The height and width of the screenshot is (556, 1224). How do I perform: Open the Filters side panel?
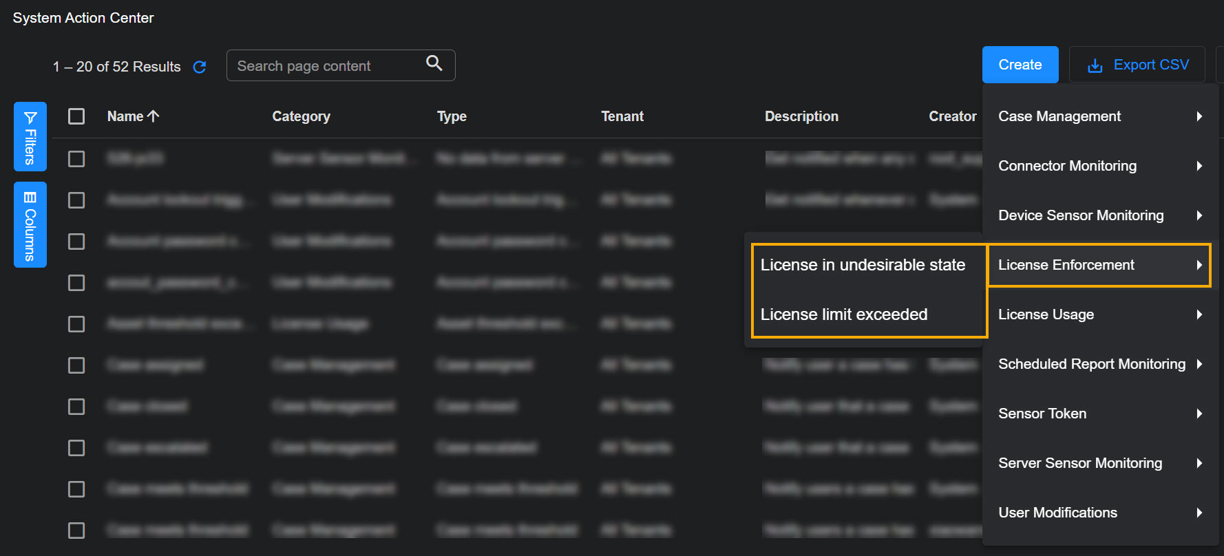point(30,136)
